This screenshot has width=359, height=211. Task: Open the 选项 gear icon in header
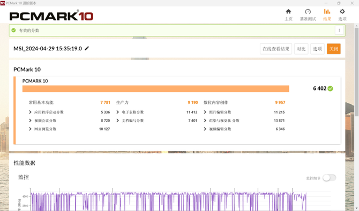tap(342, 11)
